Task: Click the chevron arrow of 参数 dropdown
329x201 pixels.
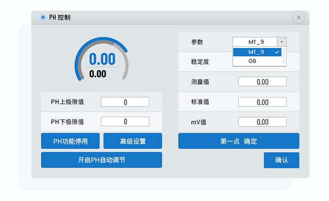Action: 281,42
